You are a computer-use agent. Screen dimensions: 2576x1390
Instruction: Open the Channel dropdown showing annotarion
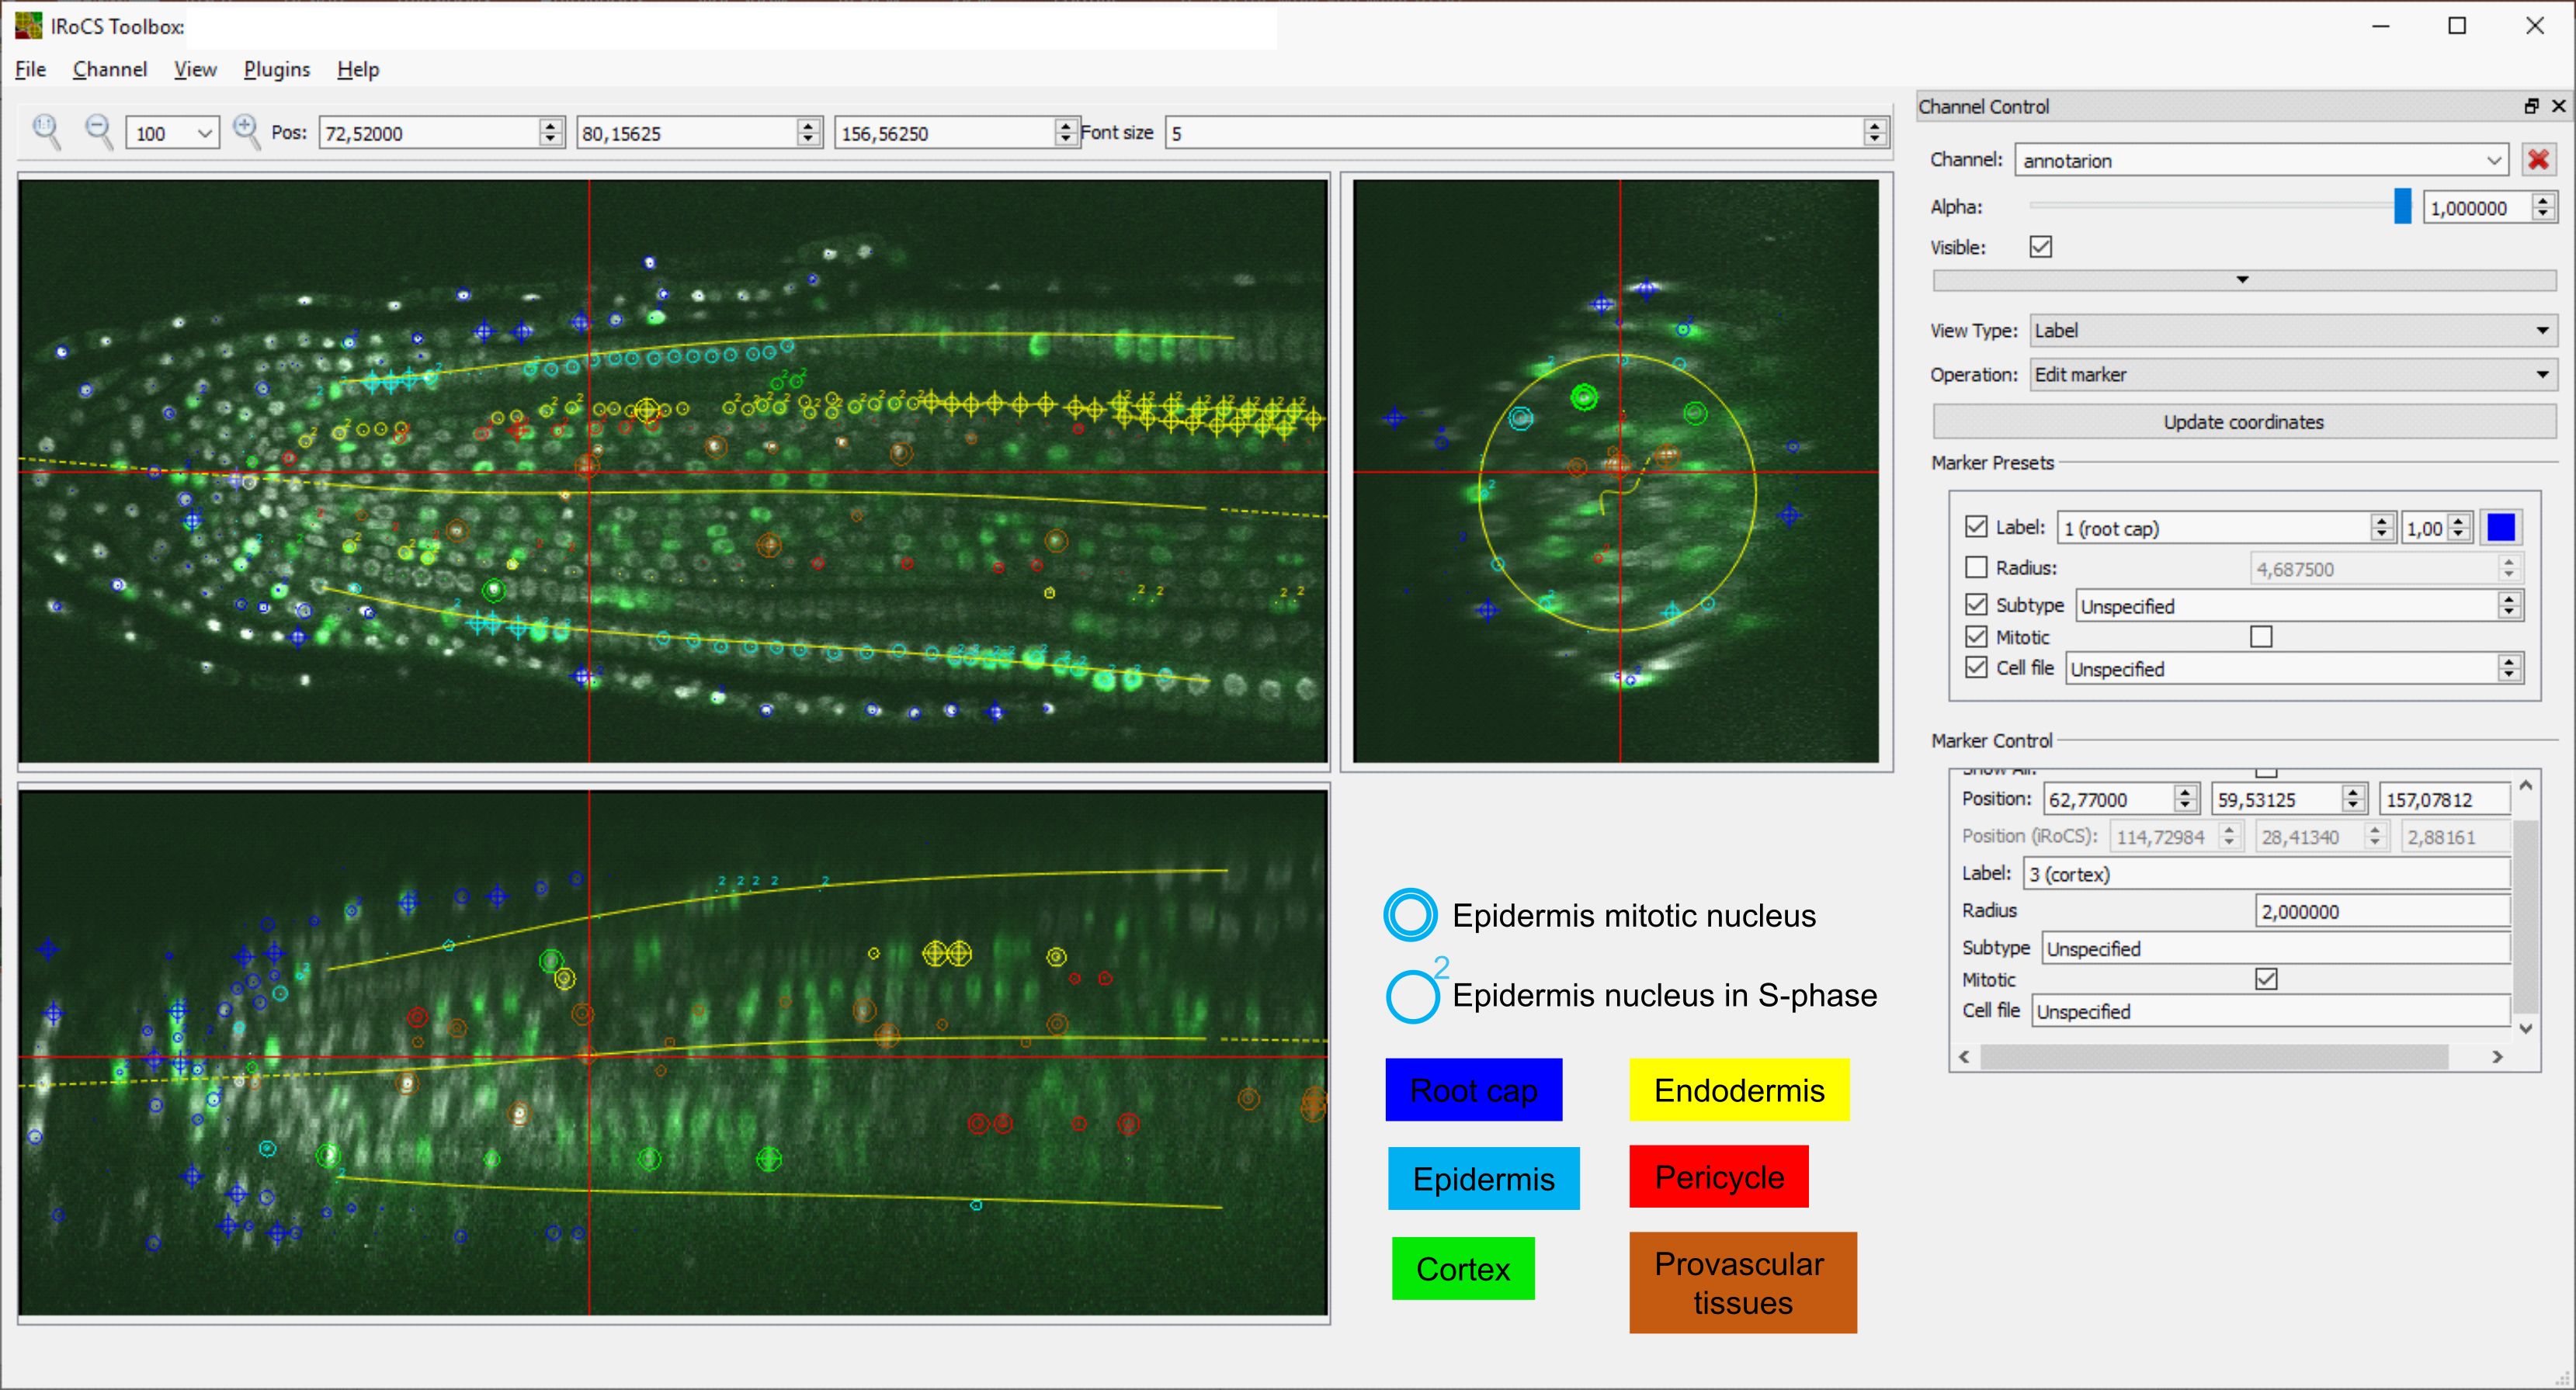(x=2260, y=160)
